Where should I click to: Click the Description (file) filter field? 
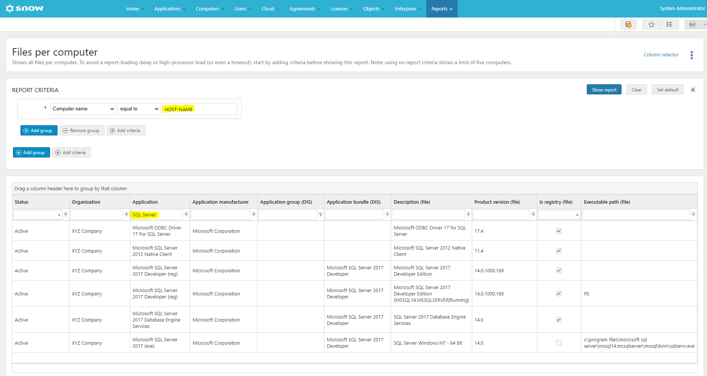[x=429, y=214]
